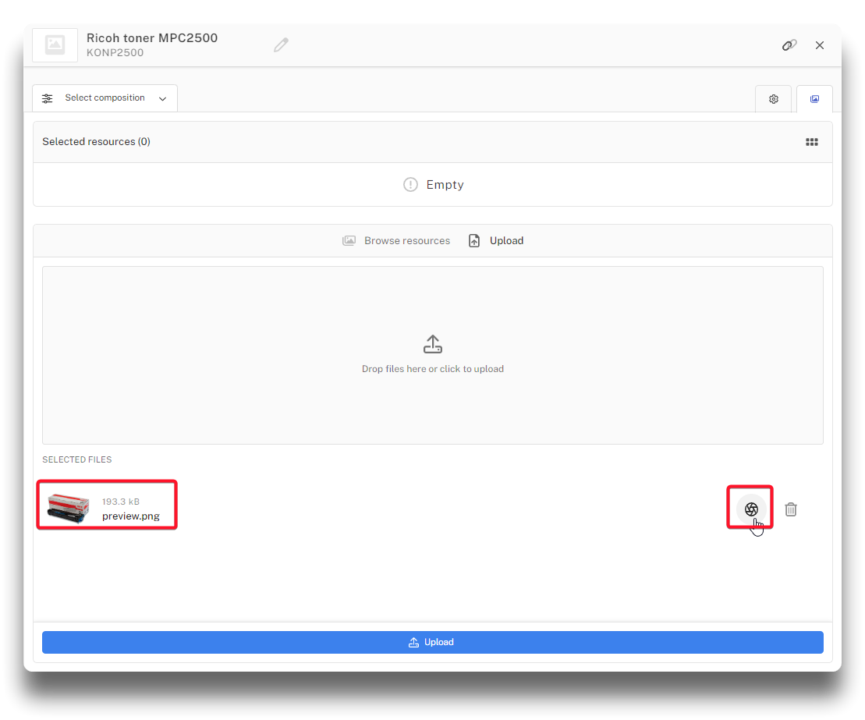Open the gear settings tab
Screen dimensions: 865x720
pyautogui.click(x=773, y=99)
